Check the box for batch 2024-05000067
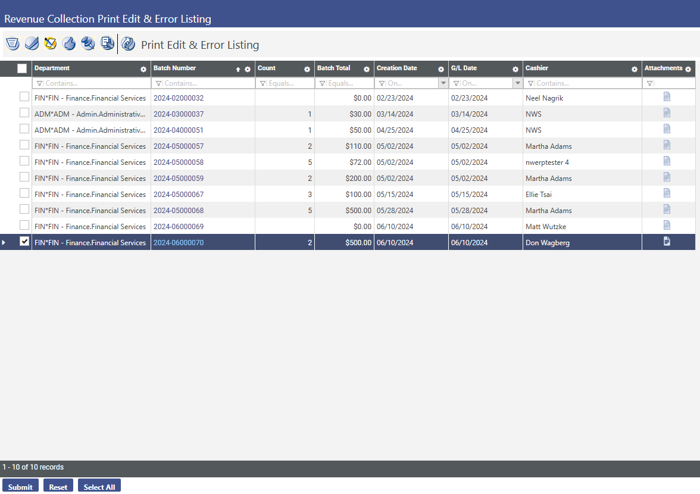700x494 pixels. [24, 193]
